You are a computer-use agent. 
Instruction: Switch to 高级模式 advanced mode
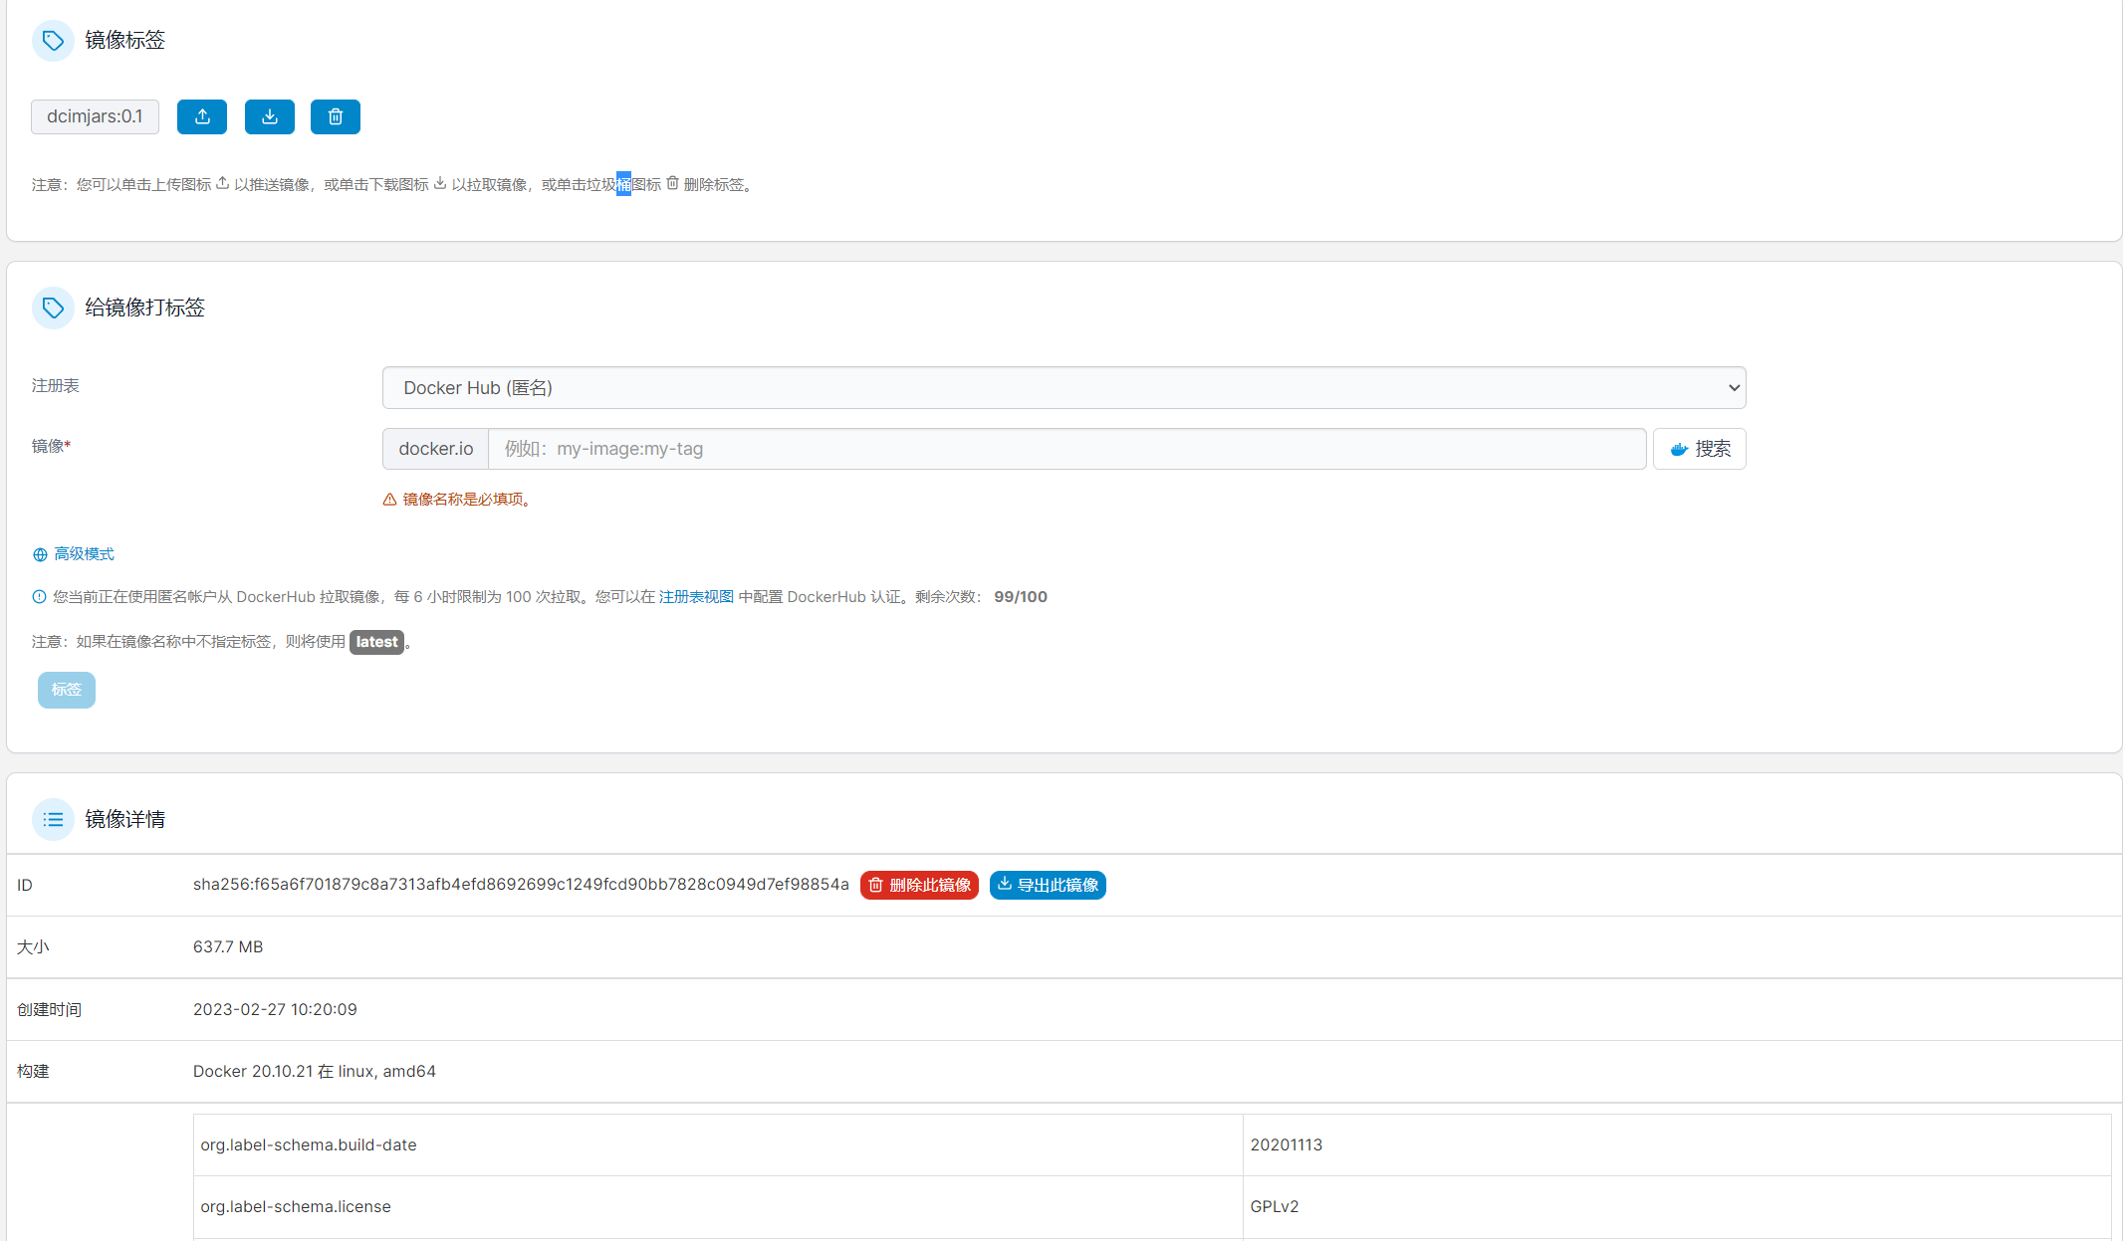pyautogui.click(x=84, y=554)
